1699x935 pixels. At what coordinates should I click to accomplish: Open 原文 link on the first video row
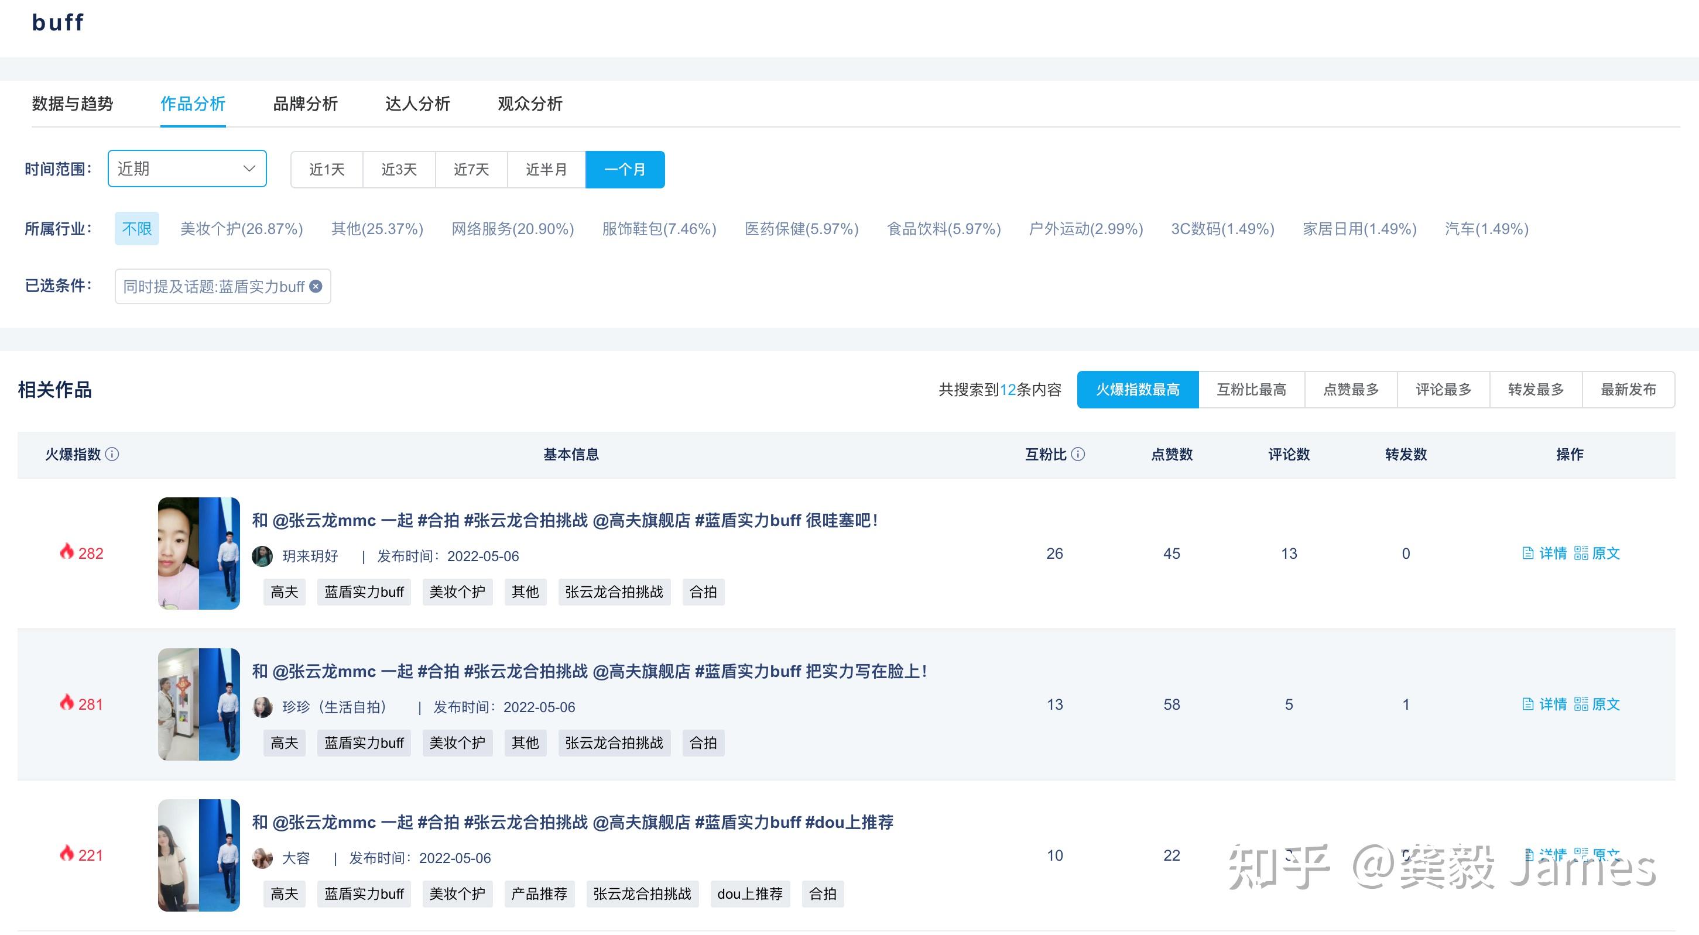click(1605, 554)
